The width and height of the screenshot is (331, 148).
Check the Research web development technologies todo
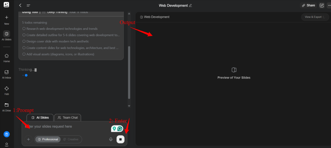pyautogui.click(x=24, y=29)
